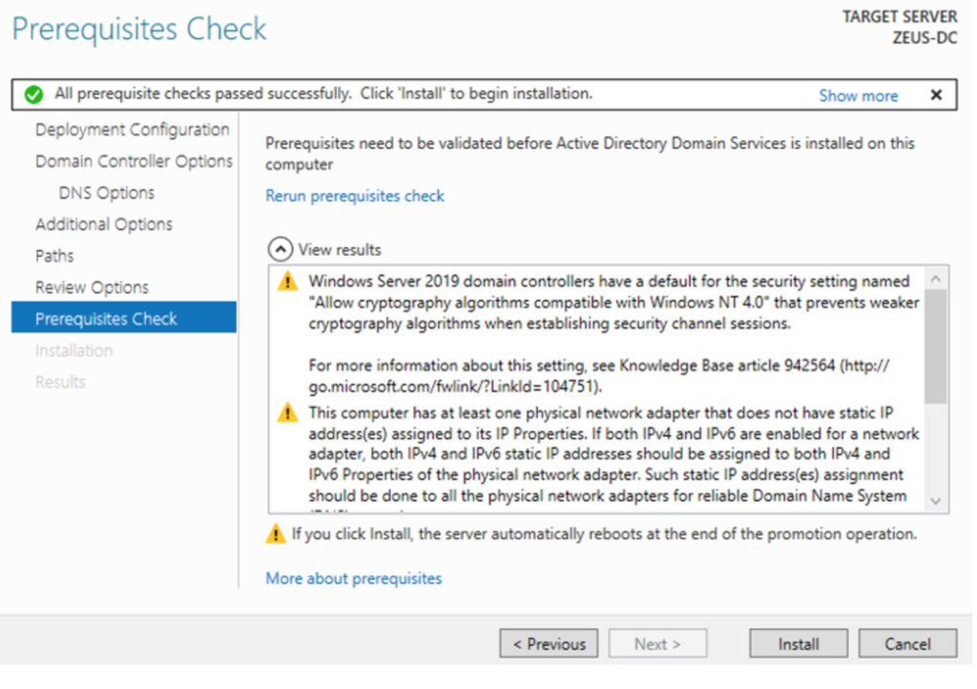Open the Paths step
This screenshot has height=689, width=977.
[x=54, y=256]
